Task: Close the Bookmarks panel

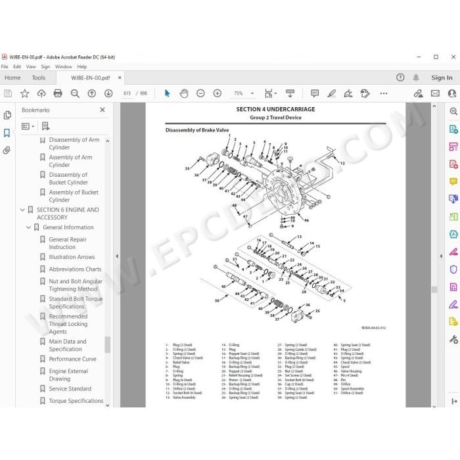Action: [103, 110]
